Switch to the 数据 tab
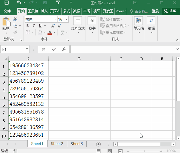This screenshot has width=180, height=153. [77, 11]
